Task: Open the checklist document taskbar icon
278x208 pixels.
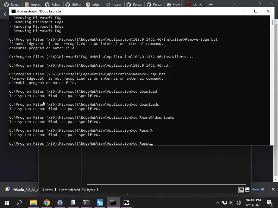Action: [x=73, y=203]
